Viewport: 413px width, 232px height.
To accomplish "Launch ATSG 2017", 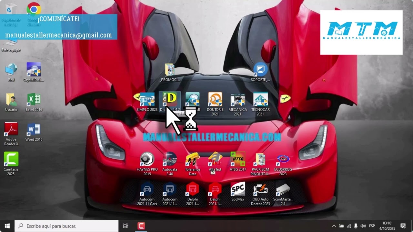I will click(238, 161).
